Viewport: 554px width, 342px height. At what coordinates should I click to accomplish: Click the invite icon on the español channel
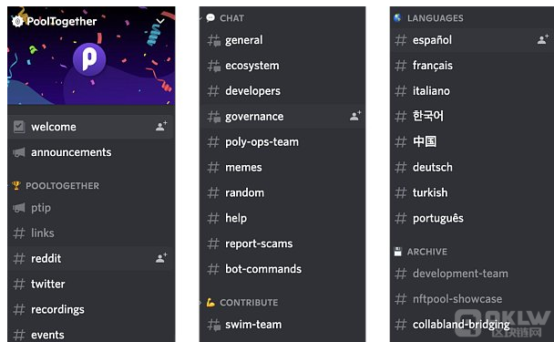point(543,39)
